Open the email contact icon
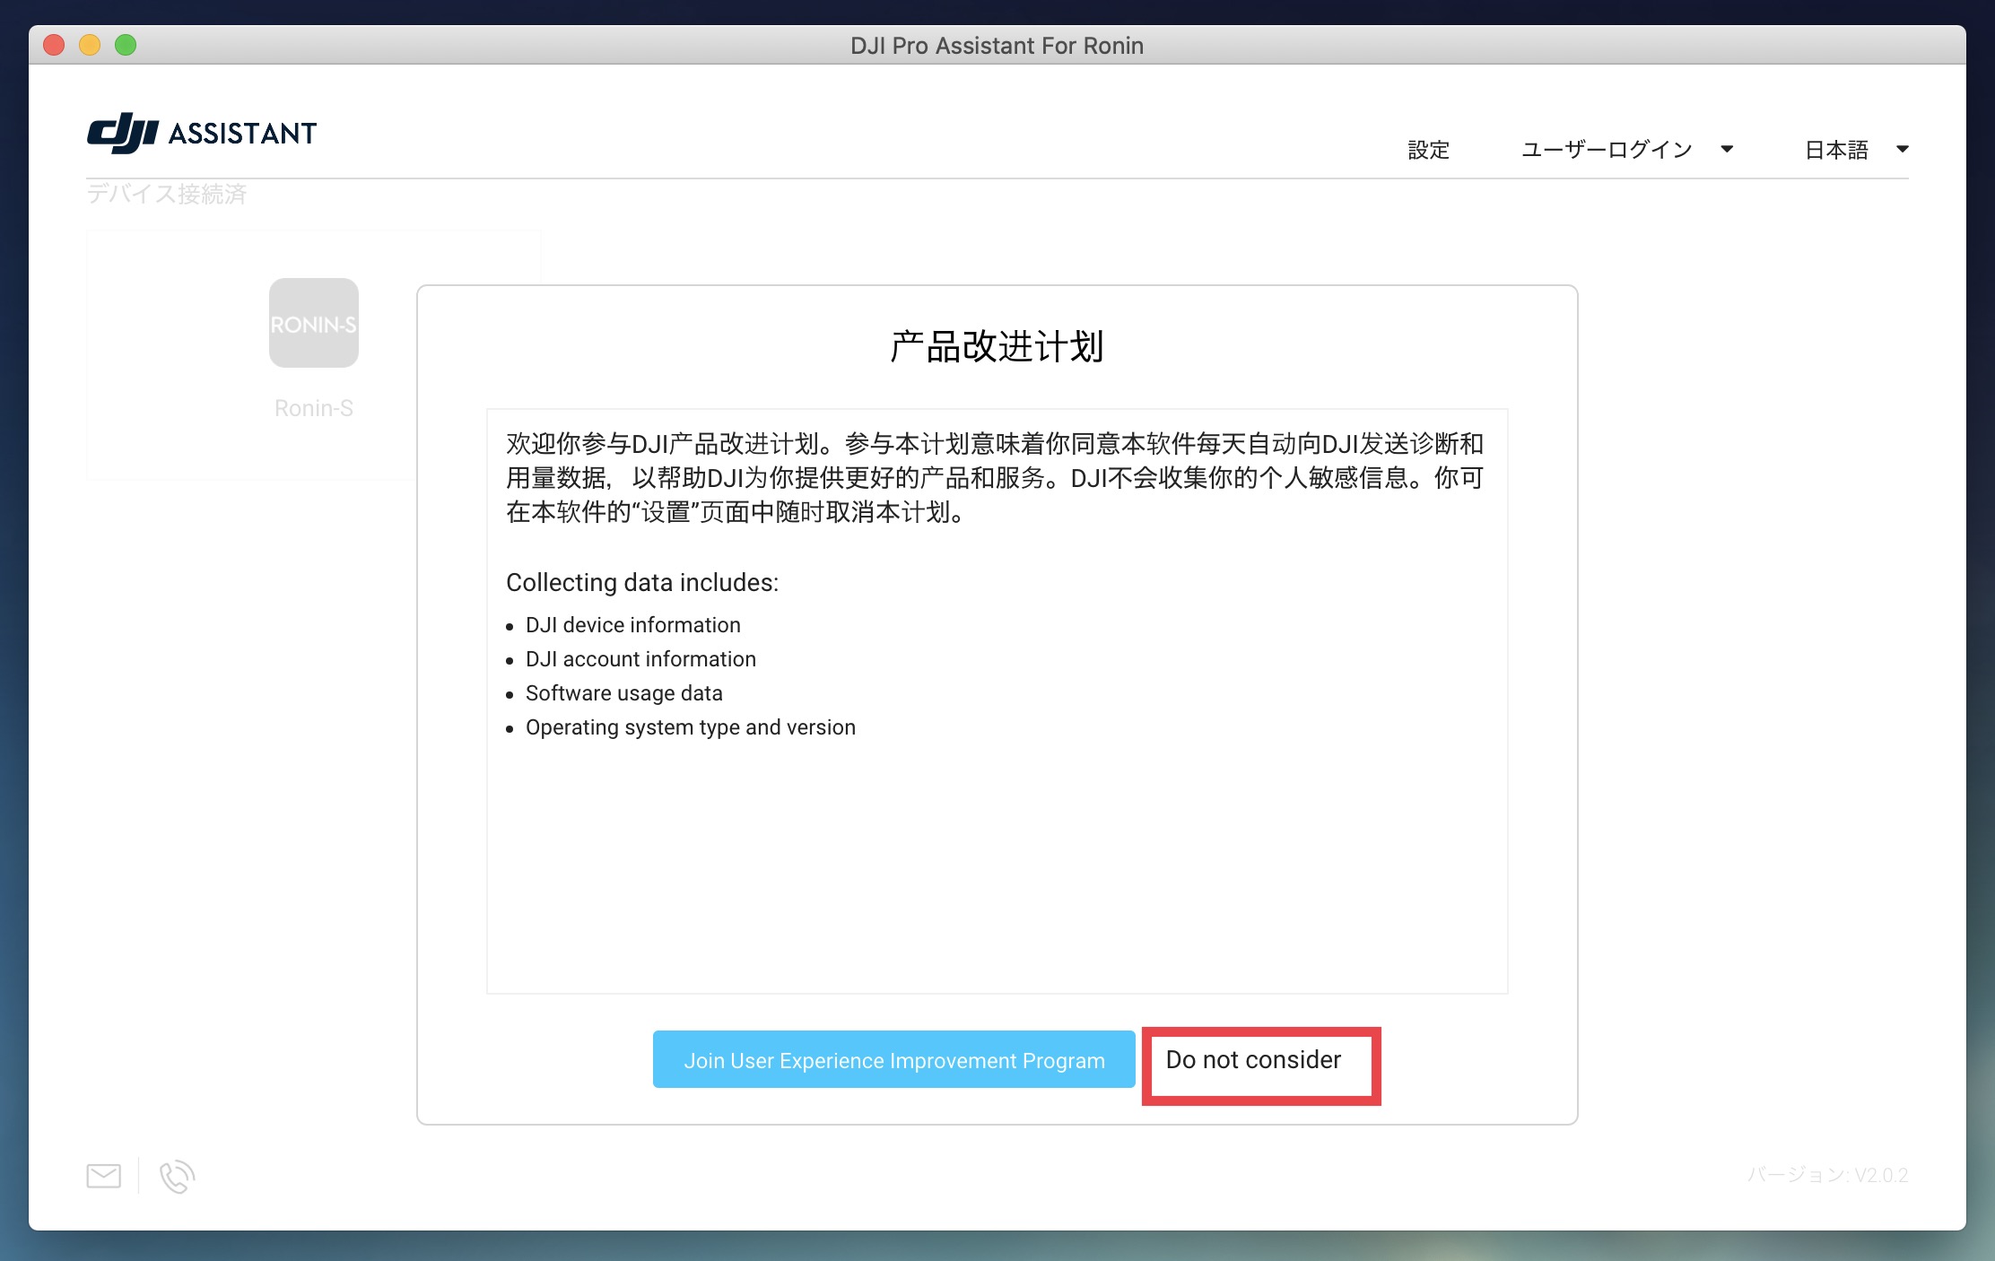Image resolution: width=1995 pixels, height=1261 pixels. click(x=104, y=1175)
